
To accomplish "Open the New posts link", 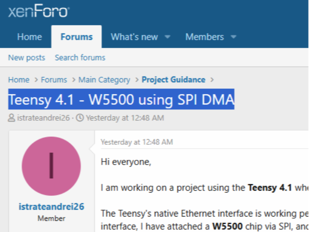I will 27,58.
